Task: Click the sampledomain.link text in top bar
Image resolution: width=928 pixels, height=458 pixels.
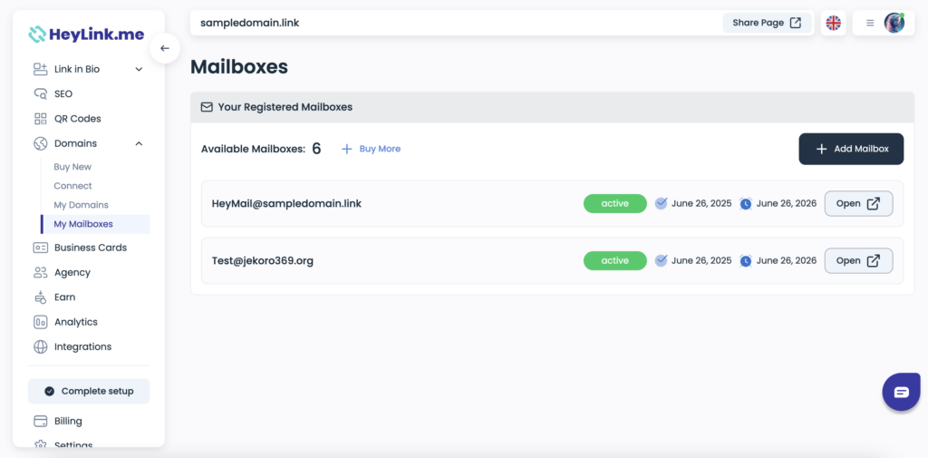Action: pyautogui.click(x=249, y=23)
